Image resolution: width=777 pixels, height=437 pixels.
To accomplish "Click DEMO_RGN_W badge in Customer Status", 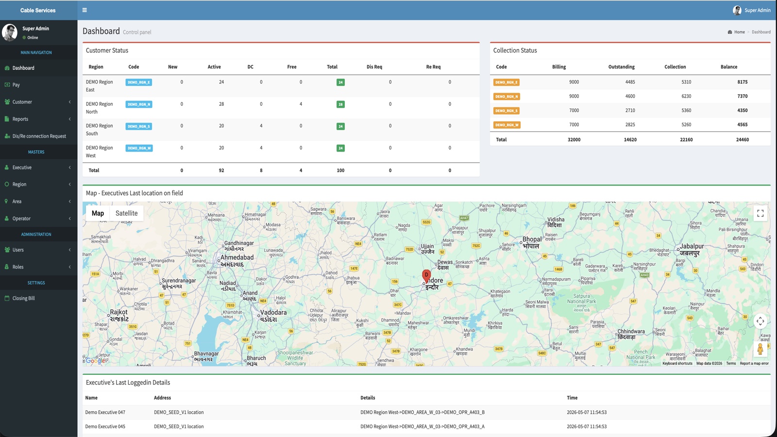I will click(139, 148).
